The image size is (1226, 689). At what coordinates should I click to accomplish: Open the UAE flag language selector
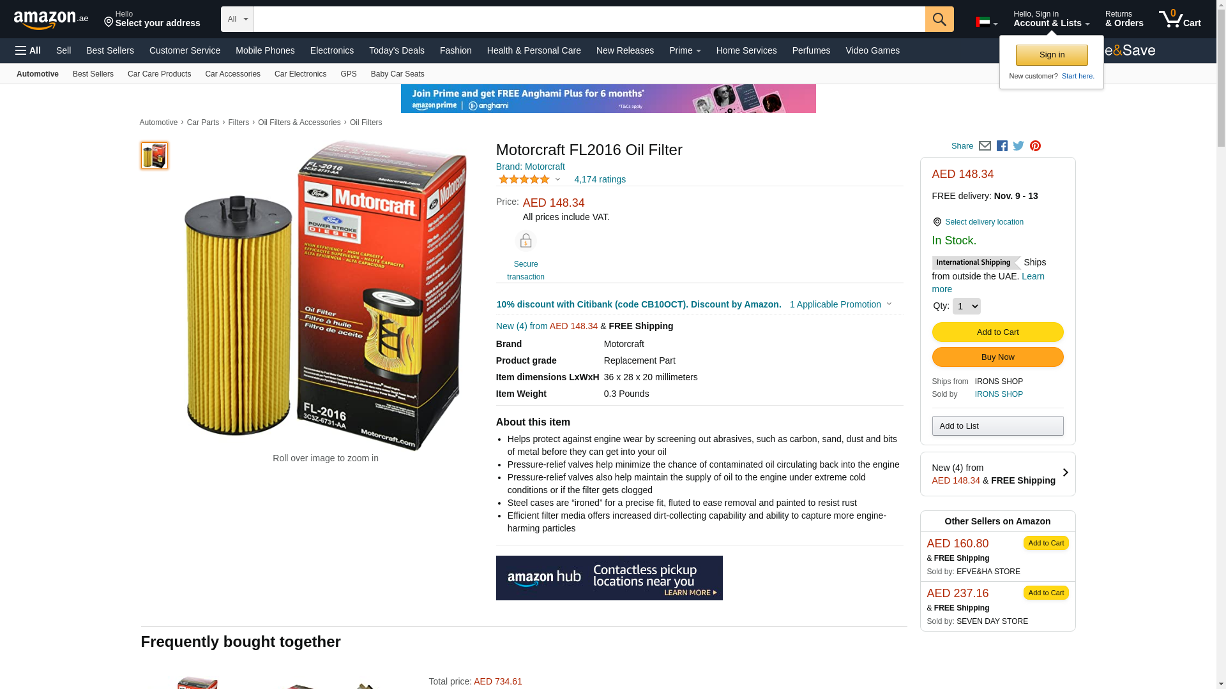click(987, 22)
